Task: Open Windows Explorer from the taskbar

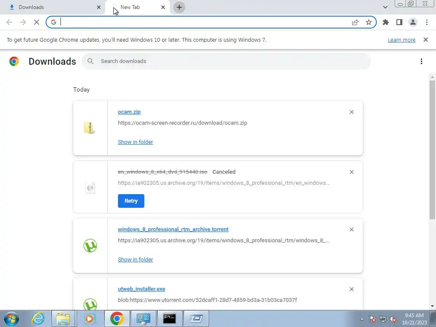Action: [63, 318]
